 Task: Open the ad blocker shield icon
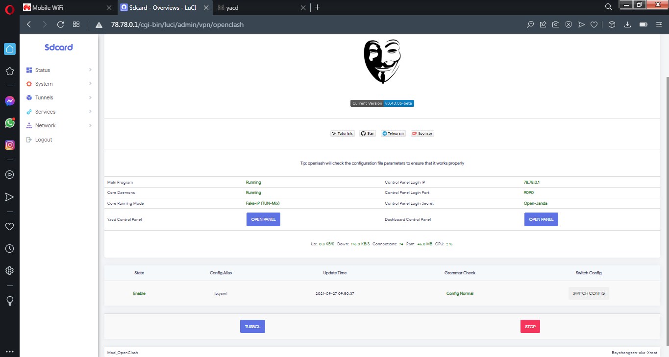point(569,24)
